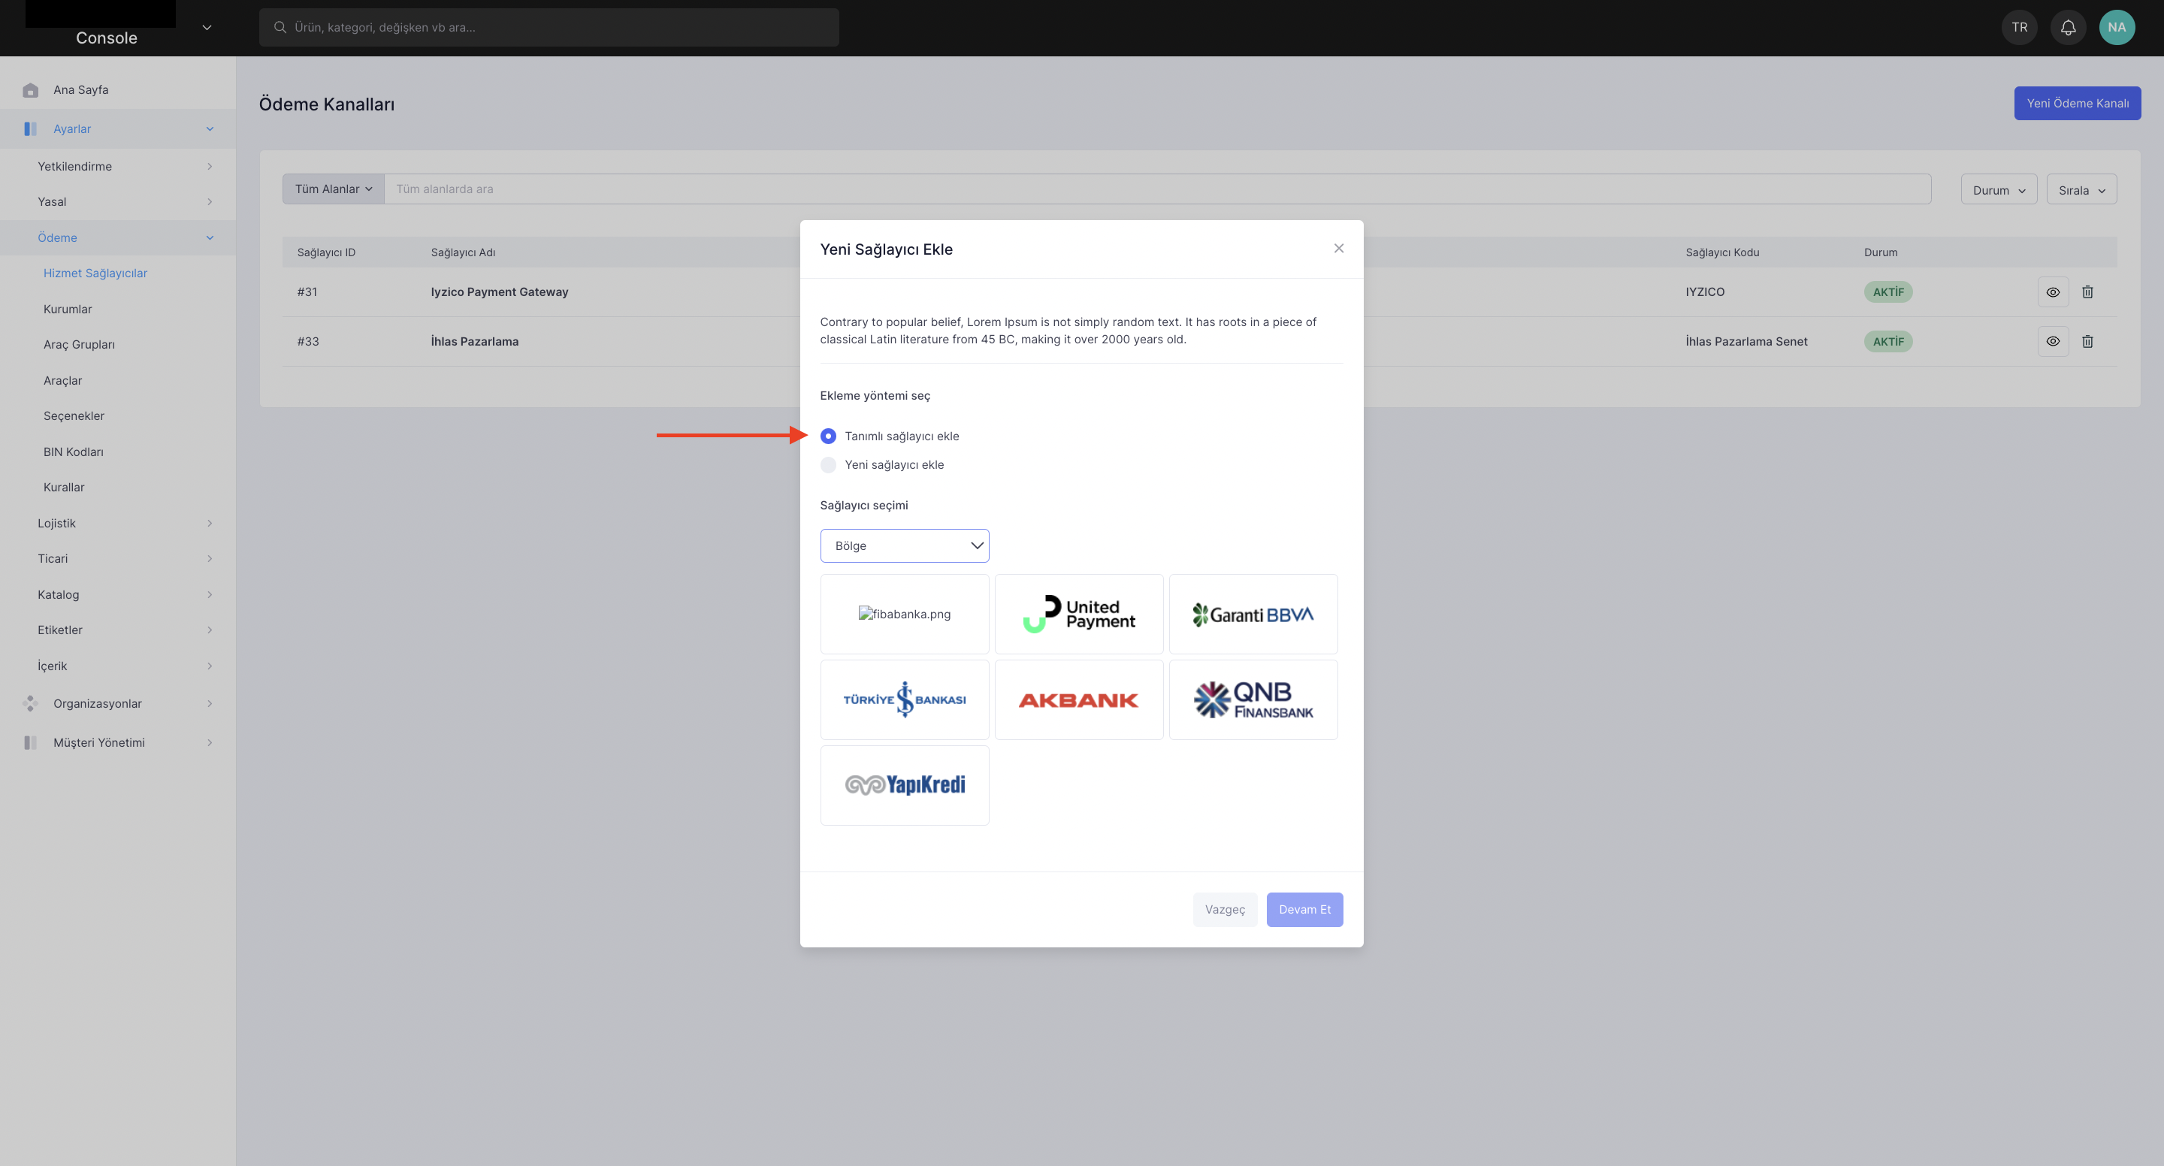Screen dimensions: 2164x1166
Task: Open the Sırala sort dropdown
Action: [x=2081, y=190]
